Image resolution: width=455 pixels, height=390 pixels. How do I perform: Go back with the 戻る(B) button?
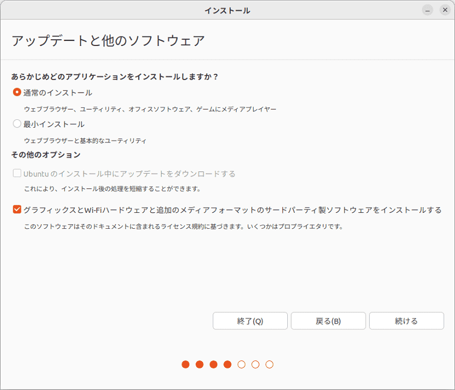[328, 321]
